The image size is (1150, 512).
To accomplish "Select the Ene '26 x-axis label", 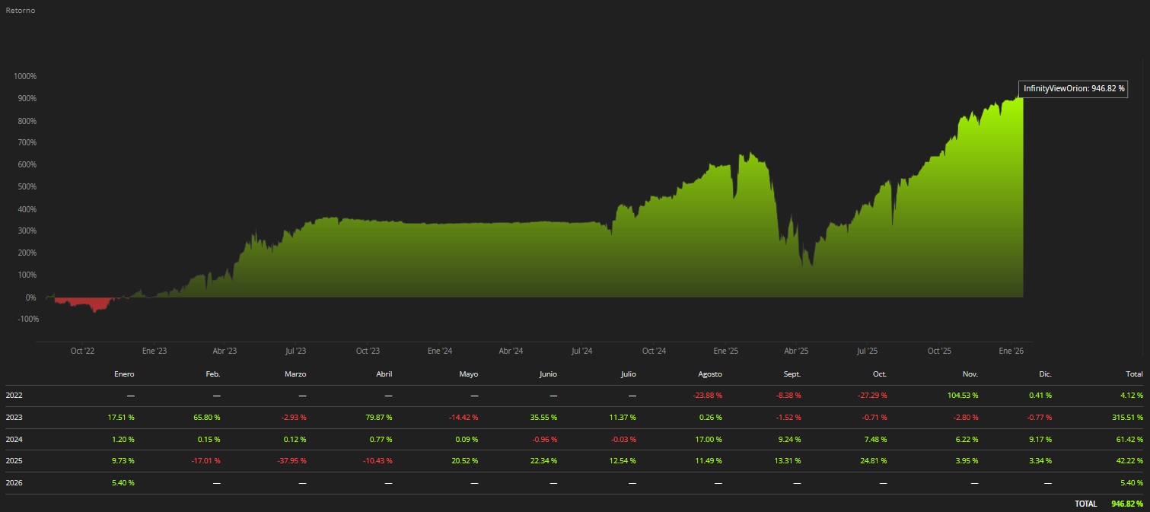I will coord(1011,351).
